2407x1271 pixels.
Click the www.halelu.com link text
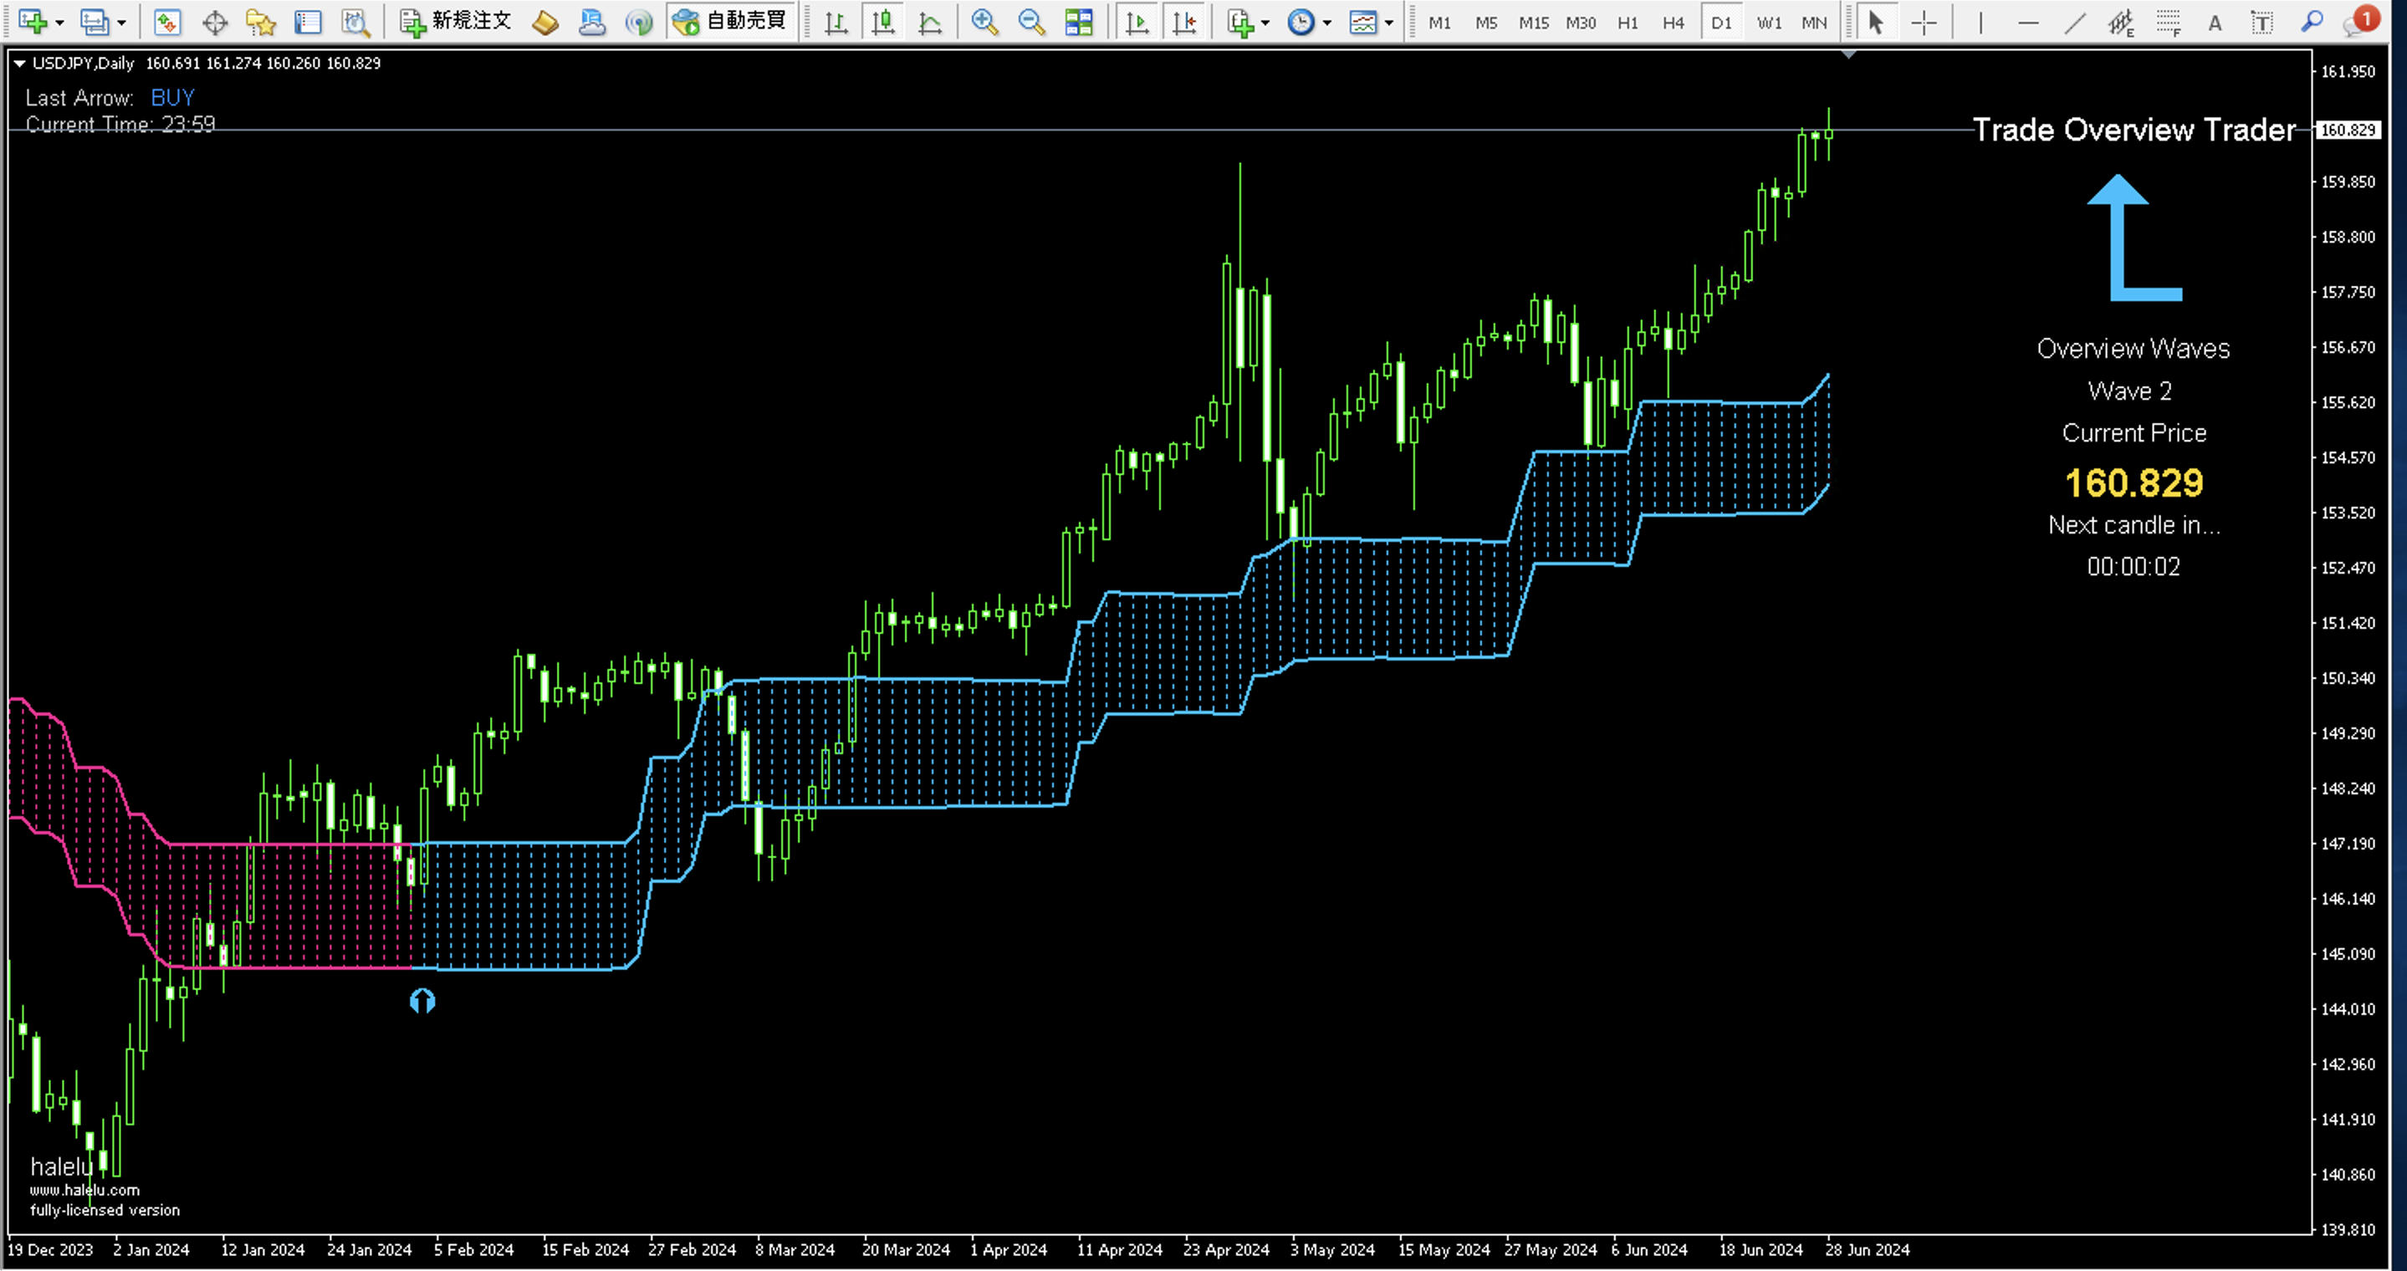click(x=84, y=1190)
